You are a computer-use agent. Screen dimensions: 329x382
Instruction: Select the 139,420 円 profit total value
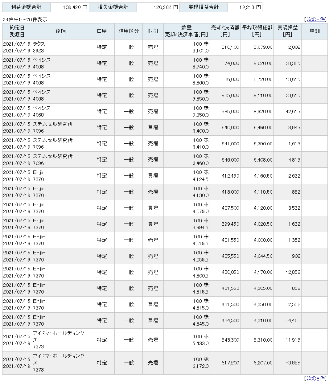click(x=70, y=7)
